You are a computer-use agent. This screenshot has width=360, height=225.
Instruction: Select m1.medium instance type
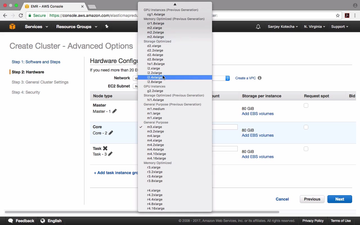(x=175, y=109)
